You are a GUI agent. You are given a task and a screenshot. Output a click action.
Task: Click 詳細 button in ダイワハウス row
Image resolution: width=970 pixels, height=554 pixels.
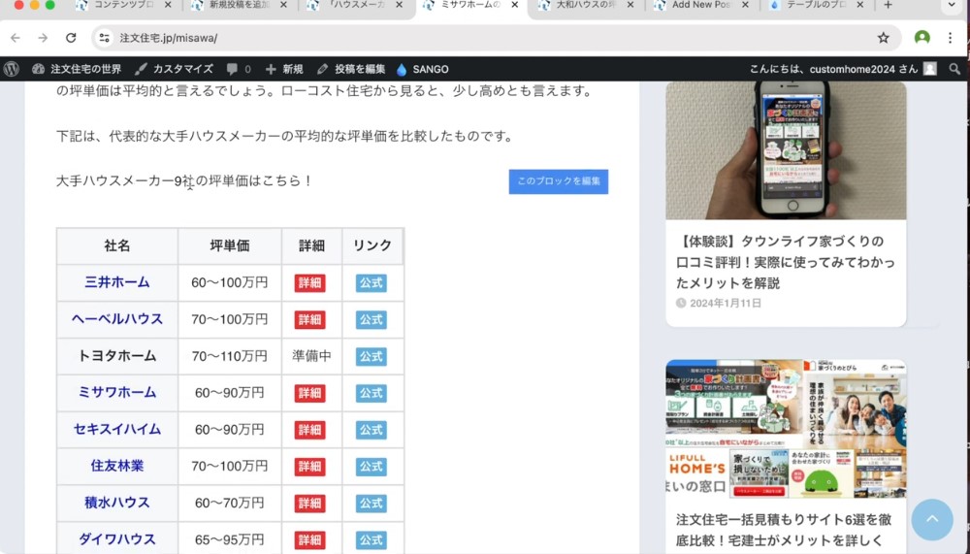[310, 539]
